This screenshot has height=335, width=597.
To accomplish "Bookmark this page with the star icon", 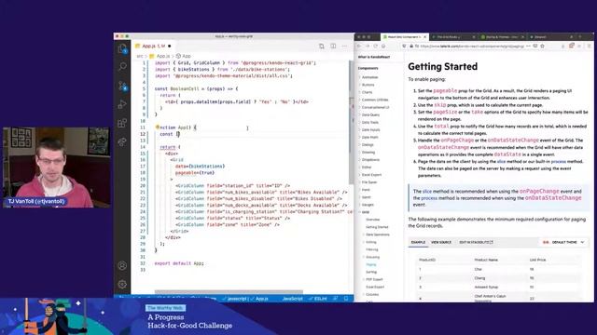I will [542, 46].
